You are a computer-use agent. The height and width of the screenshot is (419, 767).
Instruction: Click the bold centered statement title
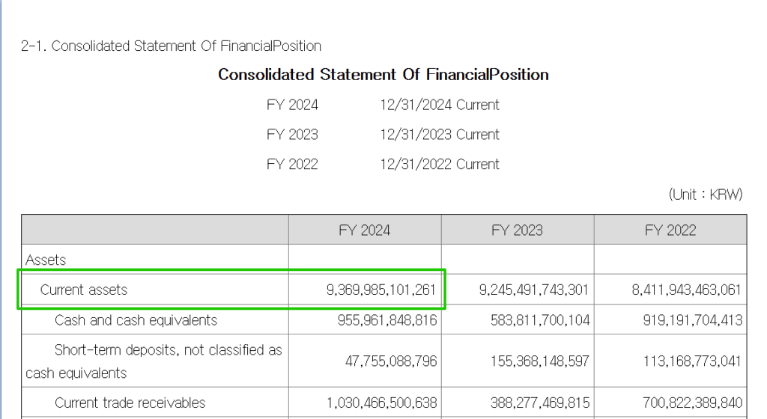(x=383, y=75)
